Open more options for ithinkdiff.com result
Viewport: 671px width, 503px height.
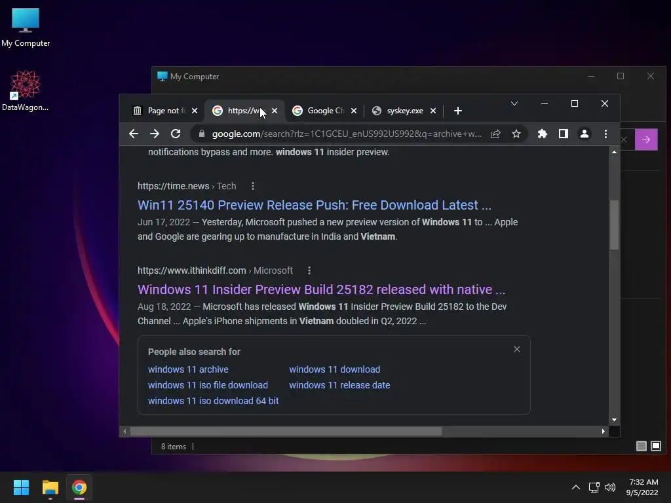tap(309, 270)
